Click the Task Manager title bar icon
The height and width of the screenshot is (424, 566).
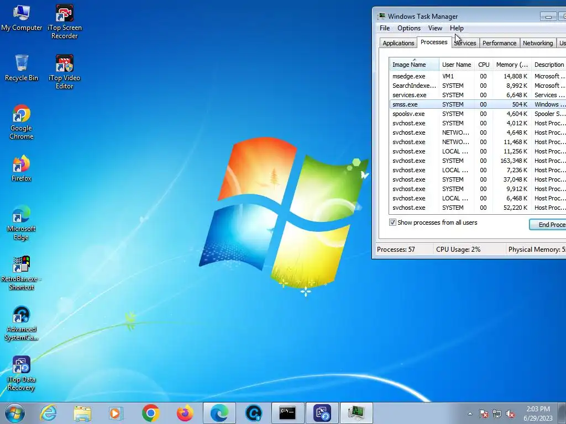381,16
